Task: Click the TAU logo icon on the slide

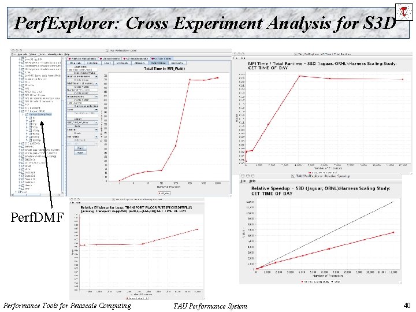Action: [x=404, y=12]
